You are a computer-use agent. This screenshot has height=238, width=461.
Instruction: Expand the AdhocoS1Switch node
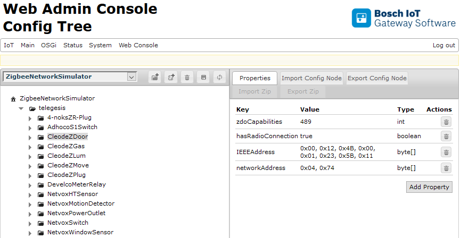click(x=30, y=127)
